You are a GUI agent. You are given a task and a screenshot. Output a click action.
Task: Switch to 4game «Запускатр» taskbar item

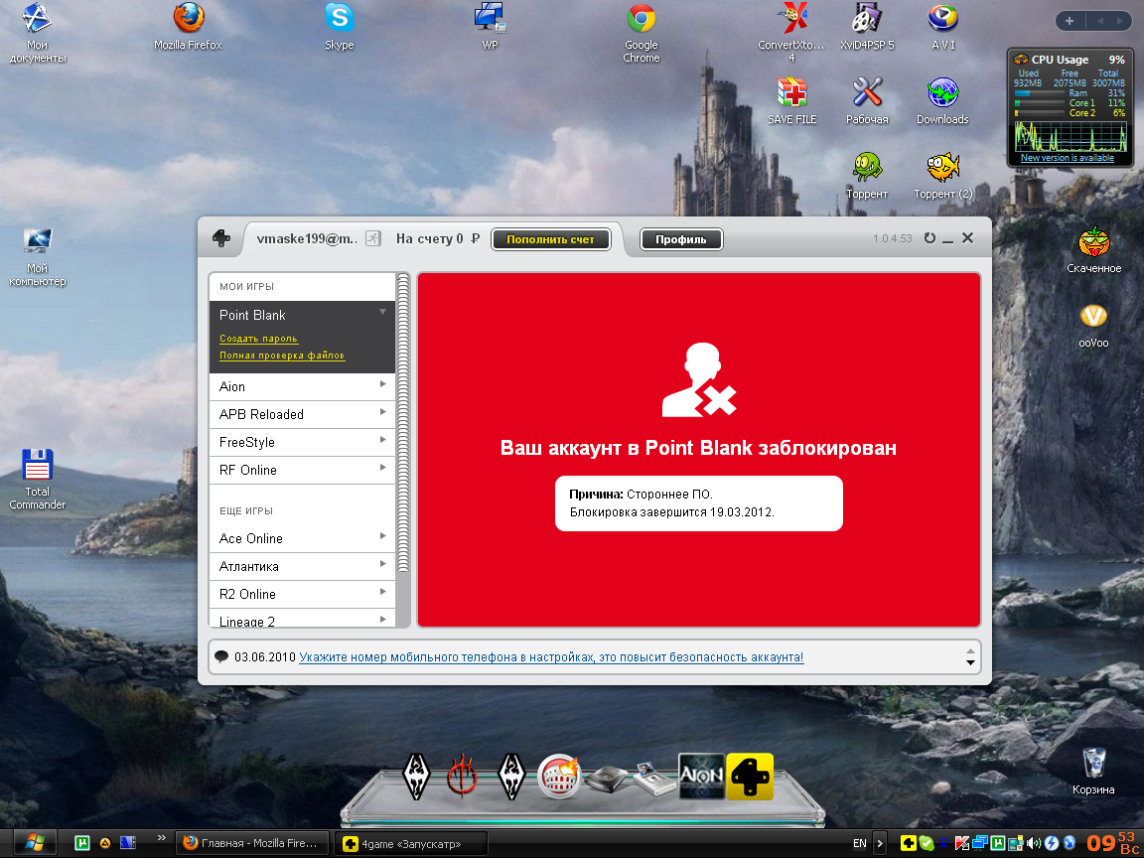point(411,844)
